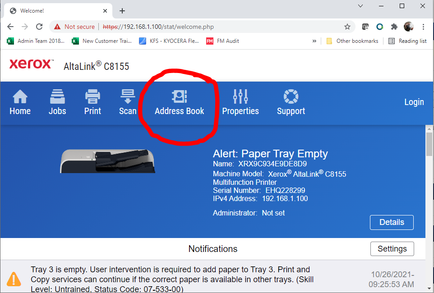This screenshot has width=434, height=293.
Task: Click the green circular extension icon
Action: [x=380, y=27]
